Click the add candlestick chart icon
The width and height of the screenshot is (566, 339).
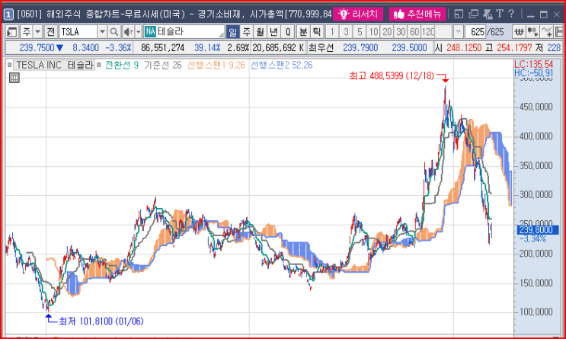click(x=532, y=32)
